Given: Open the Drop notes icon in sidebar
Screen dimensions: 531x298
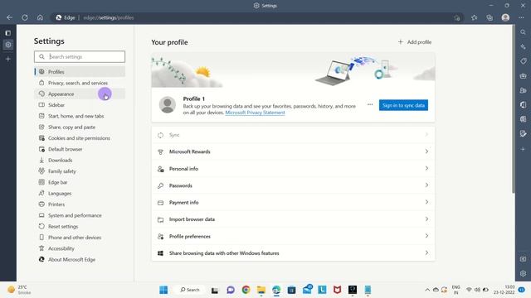Looking at the screenshot, I should [523, 134].
